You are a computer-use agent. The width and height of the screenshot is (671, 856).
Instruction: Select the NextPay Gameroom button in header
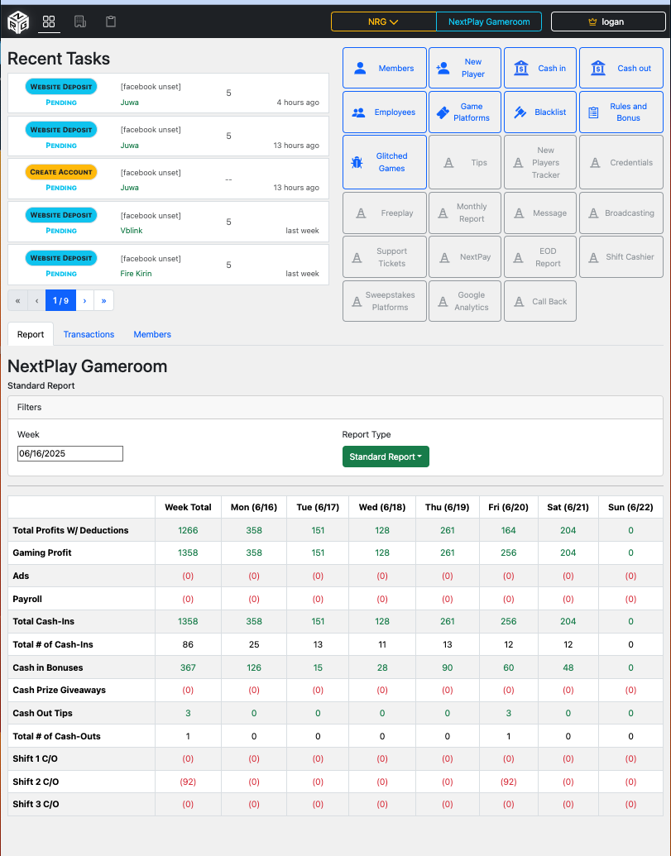pyautogui.click(x=489, y=22)
